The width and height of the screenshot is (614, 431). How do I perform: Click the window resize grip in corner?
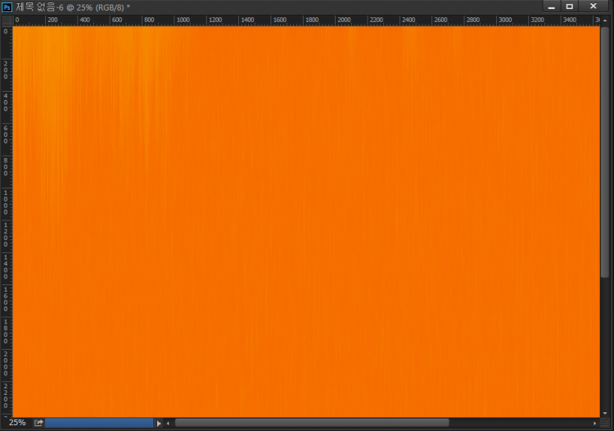pos(605,424)
